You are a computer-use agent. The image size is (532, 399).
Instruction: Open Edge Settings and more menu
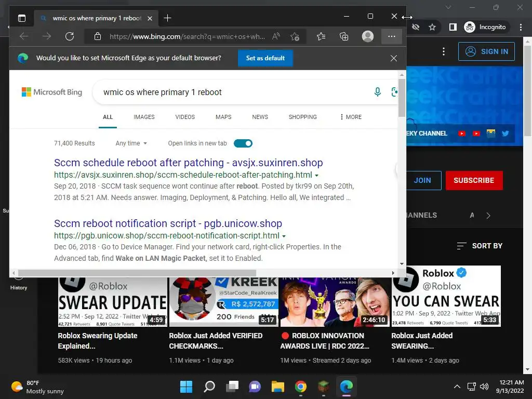click(x=392, y=36)
